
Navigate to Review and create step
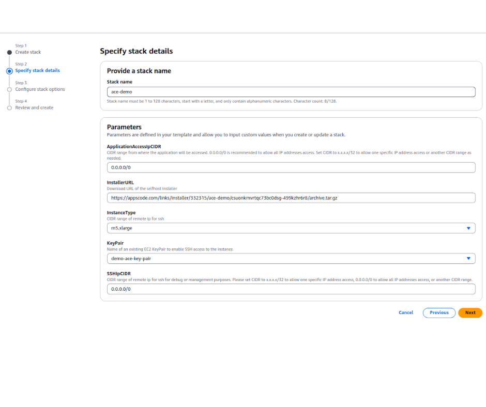point(34,108)
